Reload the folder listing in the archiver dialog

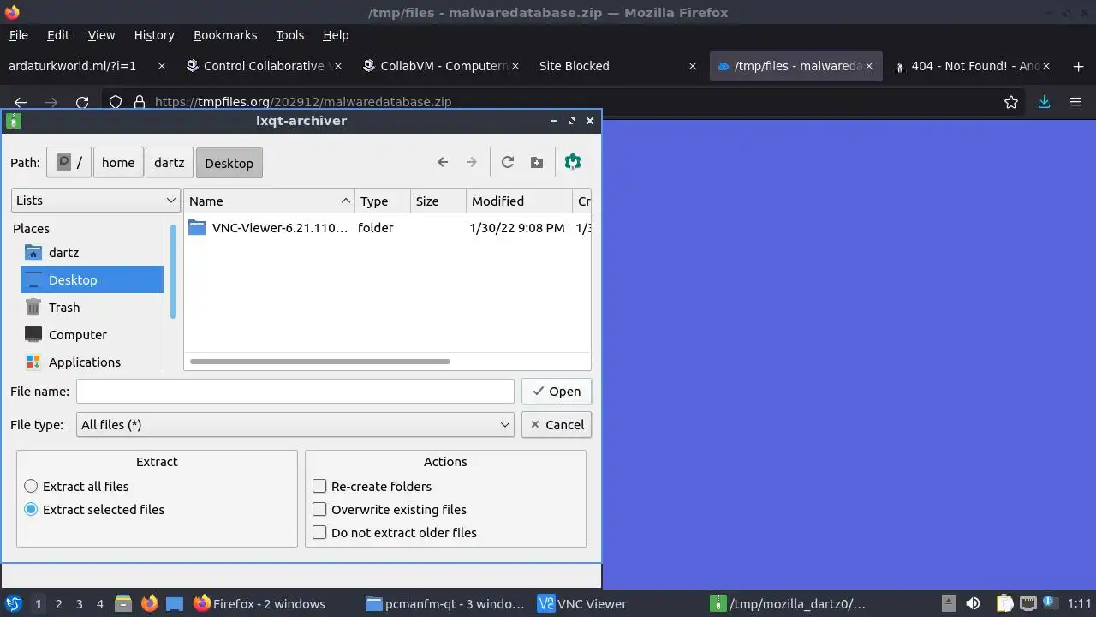(508, 162)
